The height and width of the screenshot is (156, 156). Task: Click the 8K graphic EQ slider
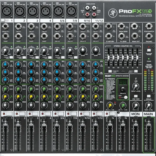pyautogui.click(x=137, y=57)
